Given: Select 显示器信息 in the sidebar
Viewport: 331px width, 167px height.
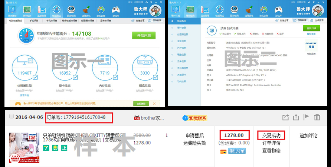Looking at the screenshot, I should point(184,68).
